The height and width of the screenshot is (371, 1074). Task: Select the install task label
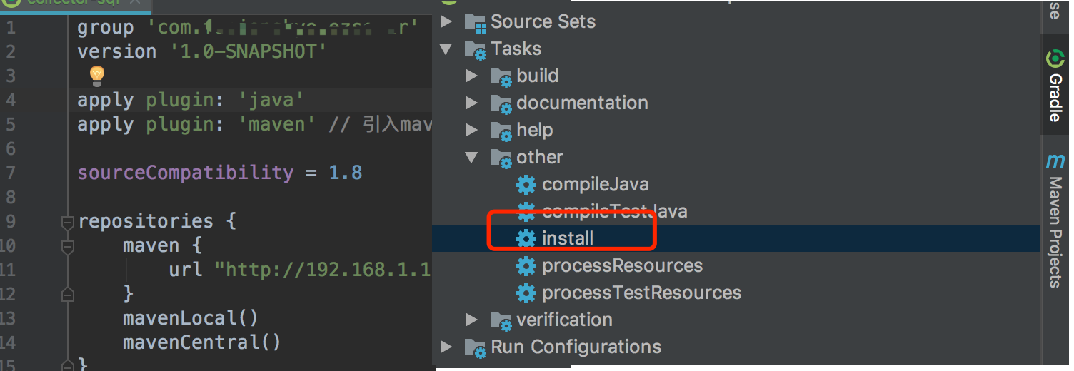click(x=568, y=238)
